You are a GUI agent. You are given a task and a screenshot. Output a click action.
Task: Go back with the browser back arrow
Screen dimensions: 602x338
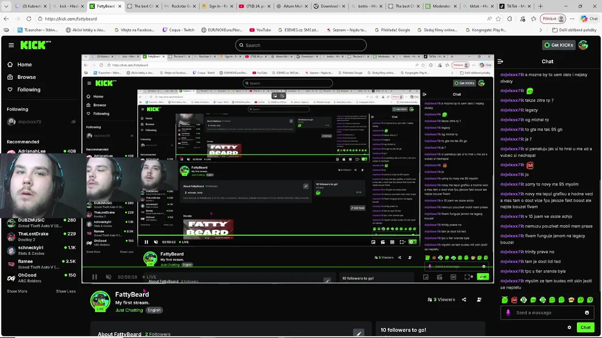tap(6, 19)
